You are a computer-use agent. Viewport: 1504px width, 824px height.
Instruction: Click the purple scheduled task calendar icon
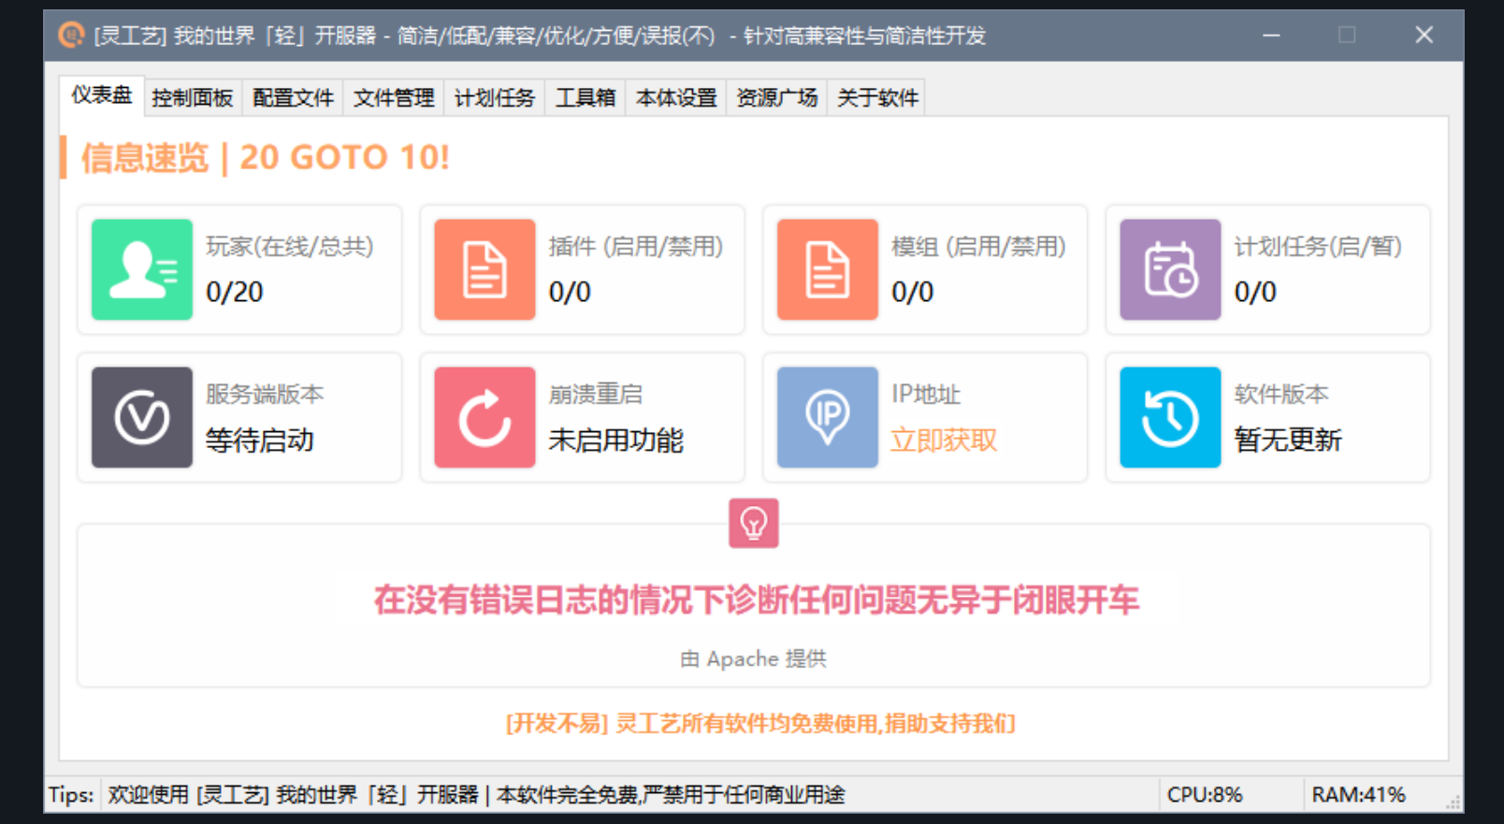click(x=1170, y=269)
